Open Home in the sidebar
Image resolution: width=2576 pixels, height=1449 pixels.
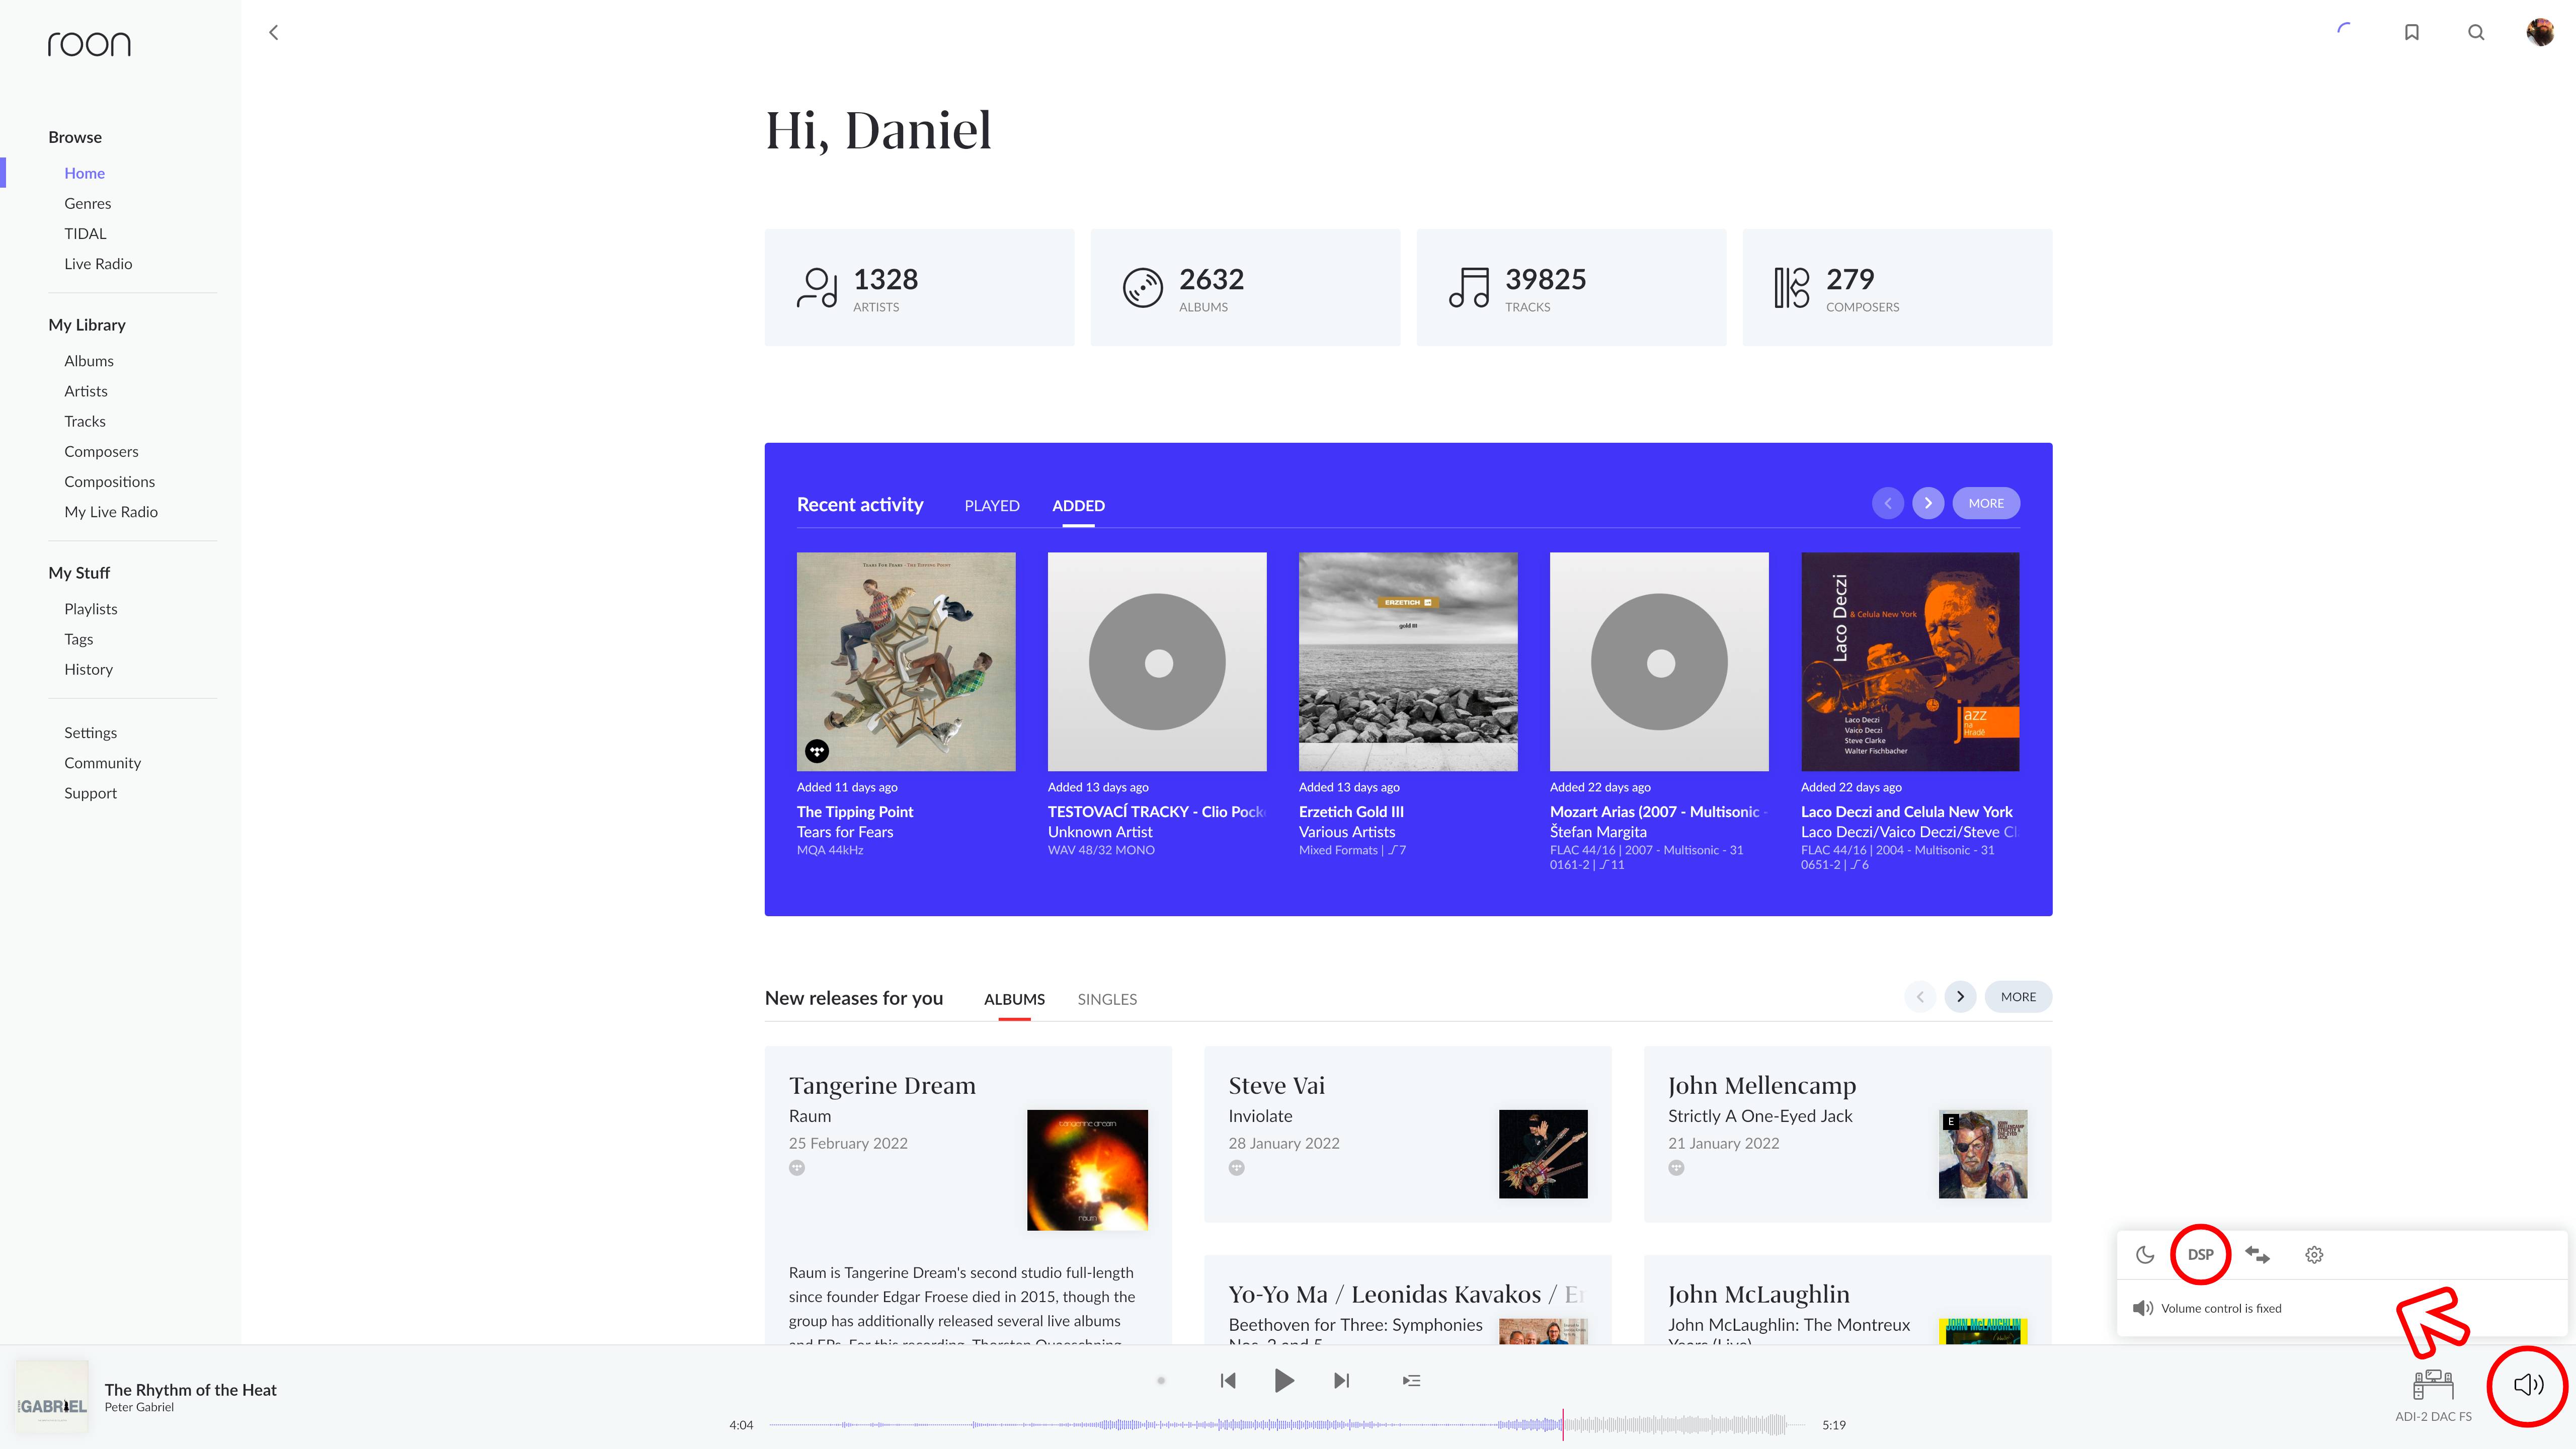point(85,173)
